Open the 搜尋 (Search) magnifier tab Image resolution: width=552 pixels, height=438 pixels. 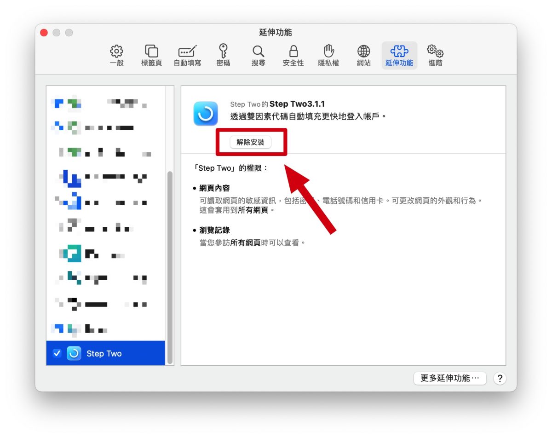tap(259, 56)
